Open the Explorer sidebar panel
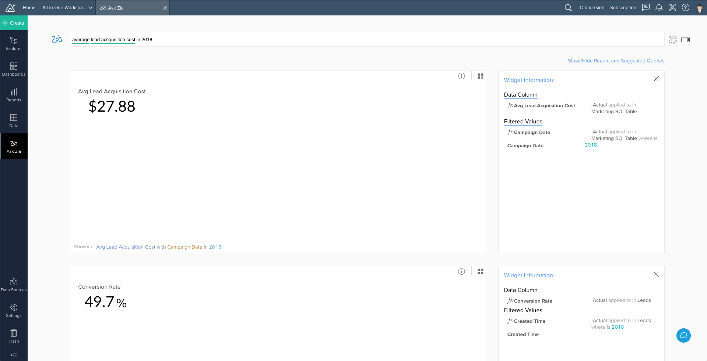This screenshot has height=361, width=707. (x=14, y=43)
